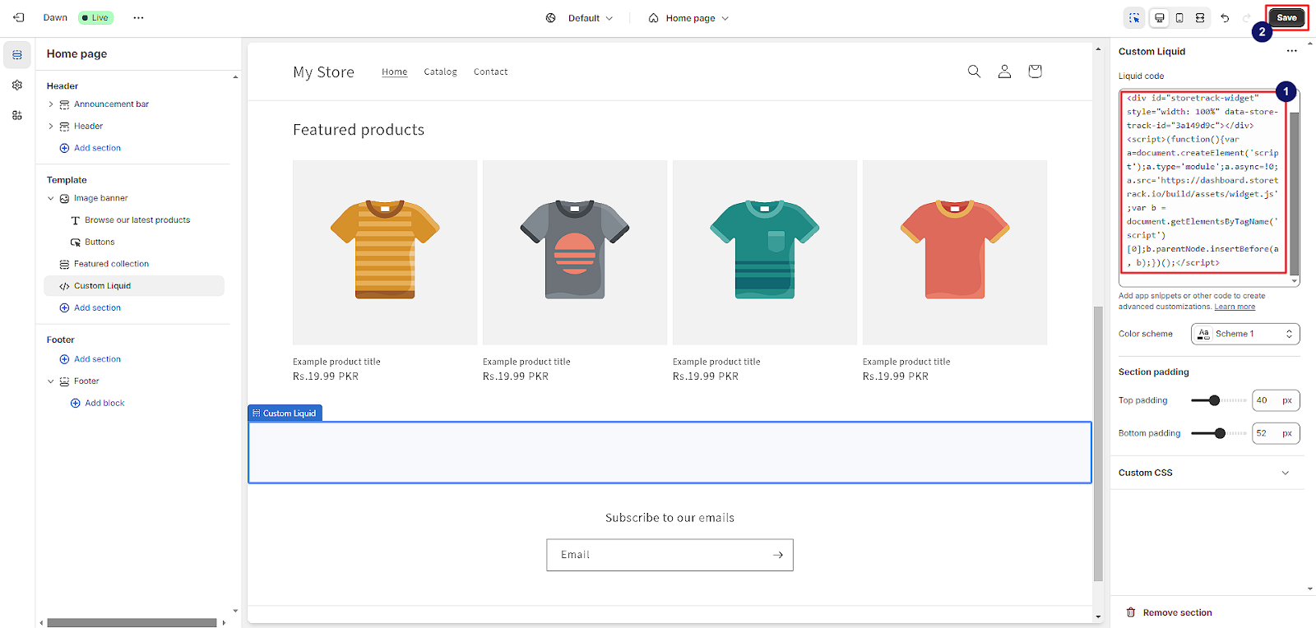This screenshot has height=628, width=1316.
Task: Click the preview vertical scrollbar
Action: (1098, 444)
